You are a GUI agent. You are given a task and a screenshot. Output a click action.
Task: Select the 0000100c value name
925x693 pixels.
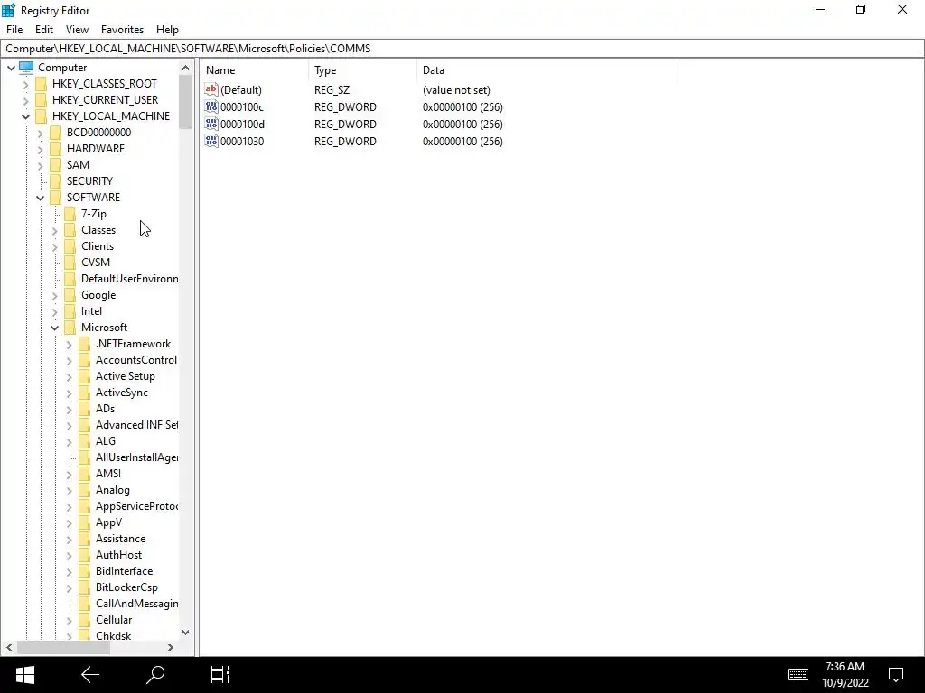point(242,107)
